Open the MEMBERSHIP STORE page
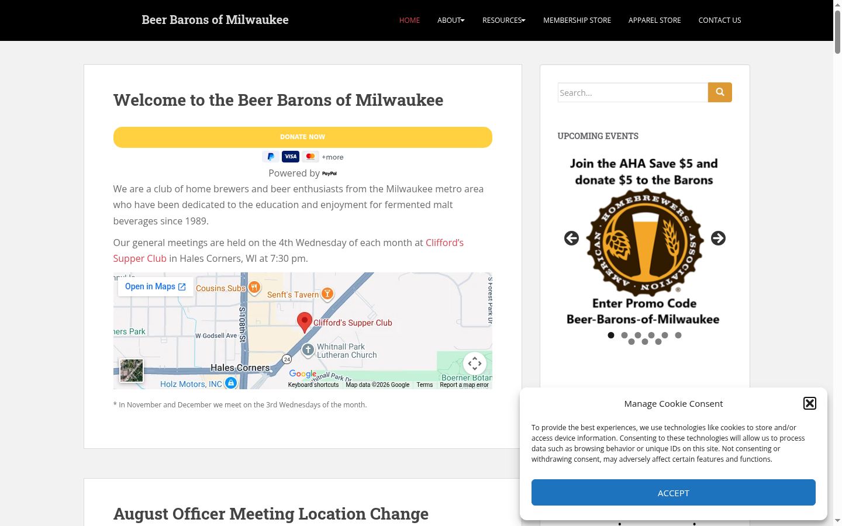Image resolution: width=842 pixels, height=526 pixels. pyautogui.click(x=577, y=20)
